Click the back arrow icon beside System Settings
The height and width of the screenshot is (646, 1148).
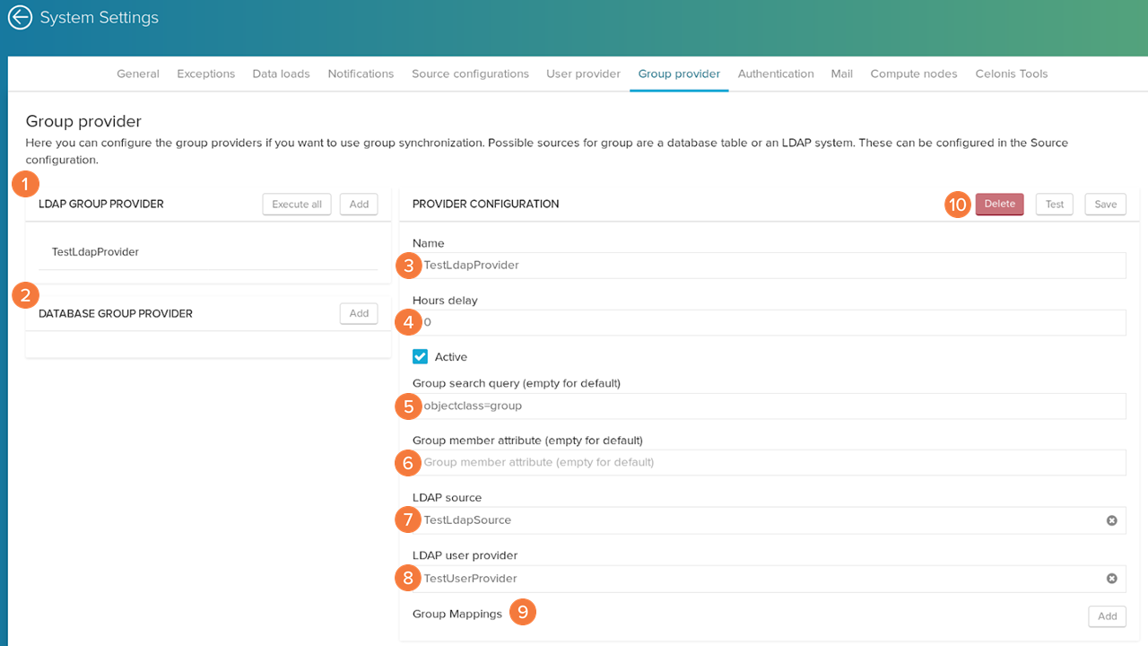pyautogui.click(x=20, y=18)
